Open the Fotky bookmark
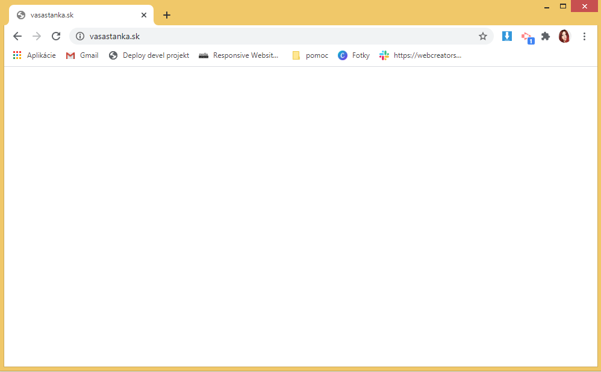Screen dimensions: 601x372 (353, 55)
